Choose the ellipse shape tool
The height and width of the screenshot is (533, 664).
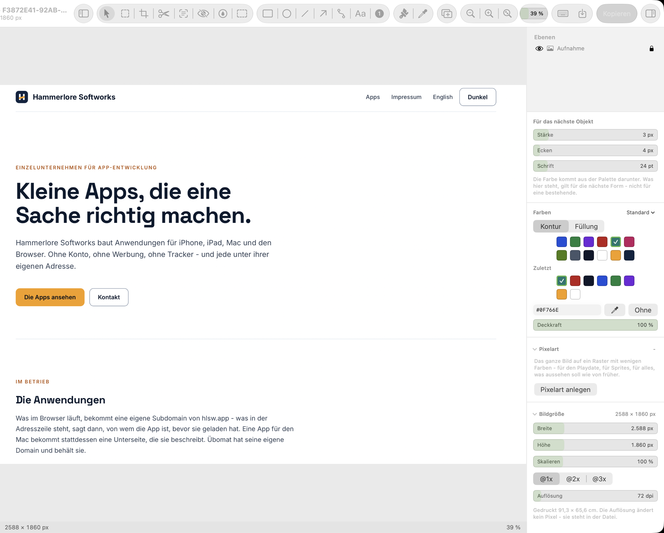(x=287, y=14)
